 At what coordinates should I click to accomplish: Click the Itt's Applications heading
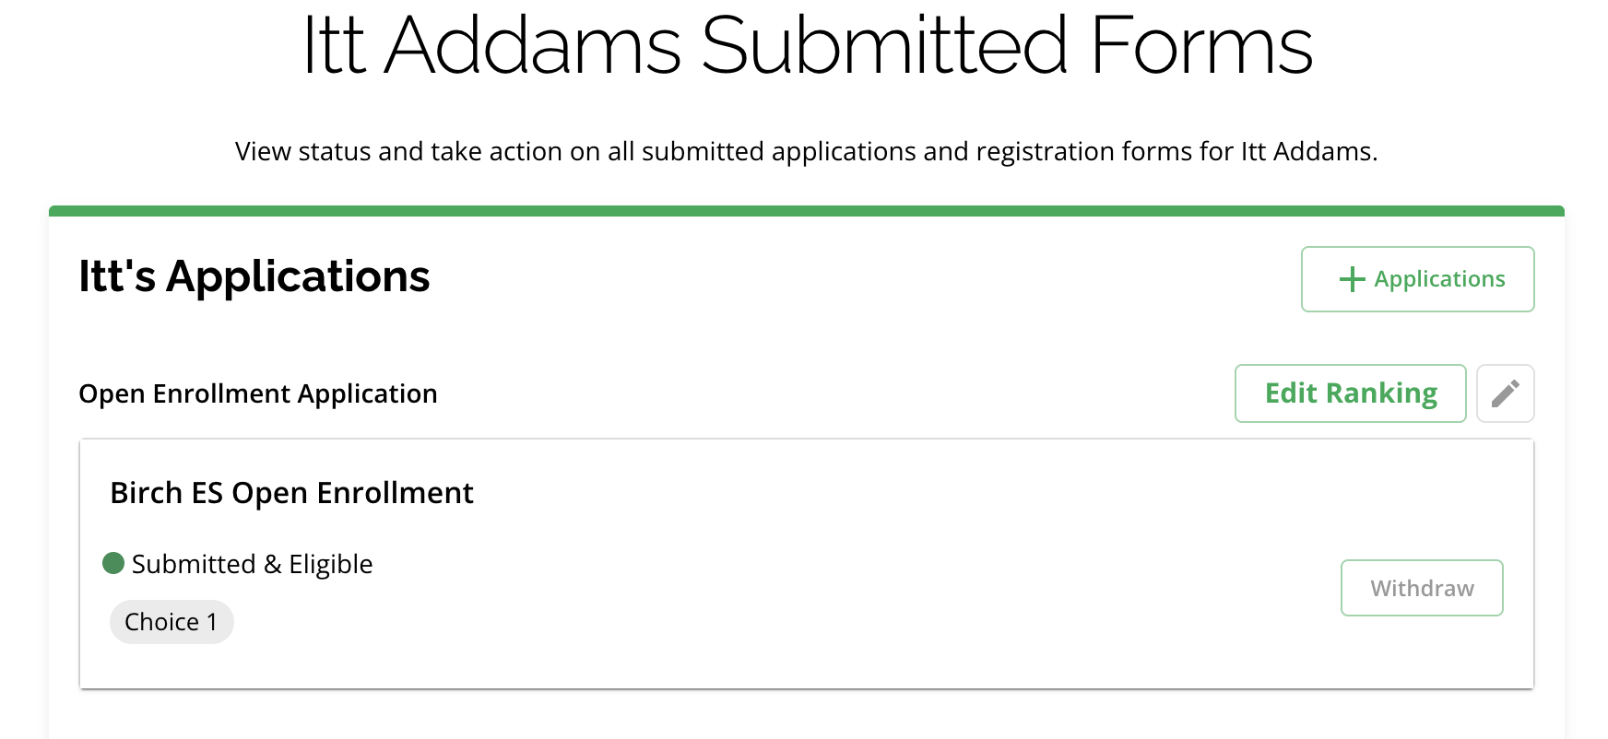(254, 276)
